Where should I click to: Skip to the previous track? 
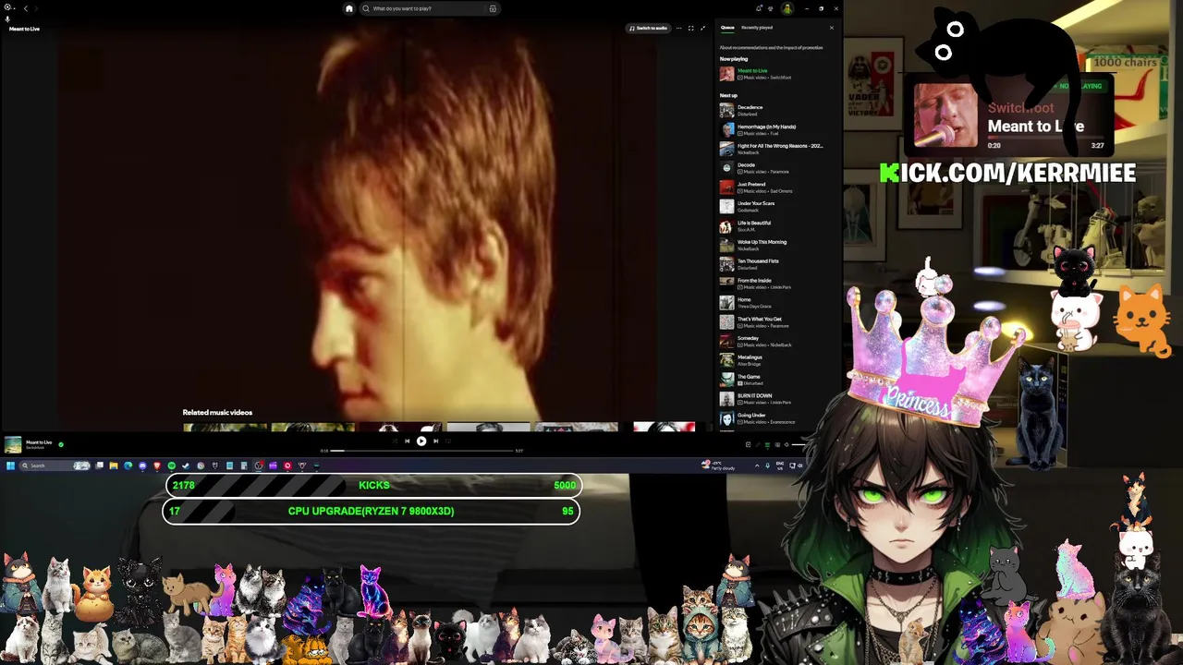tap(407, 441)
